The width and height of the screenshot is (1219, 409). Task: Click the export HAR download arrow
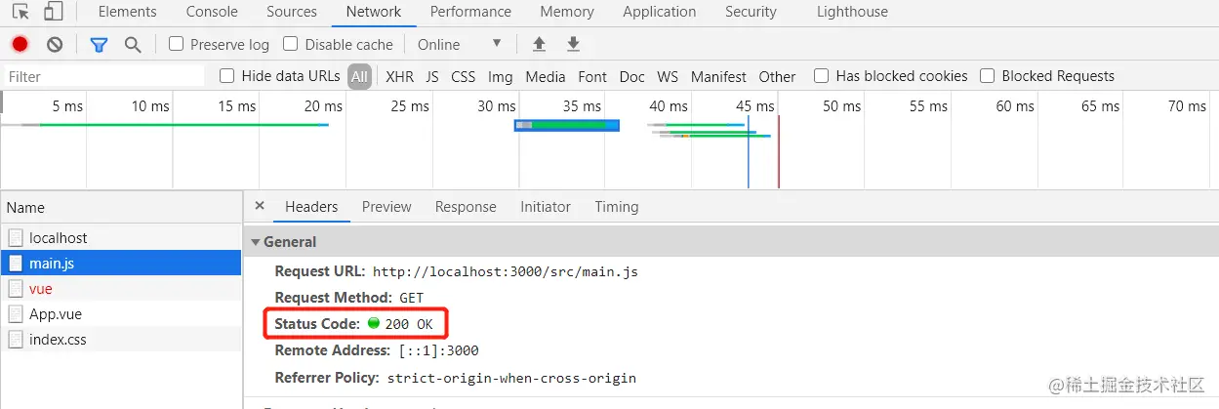[574, 44]
